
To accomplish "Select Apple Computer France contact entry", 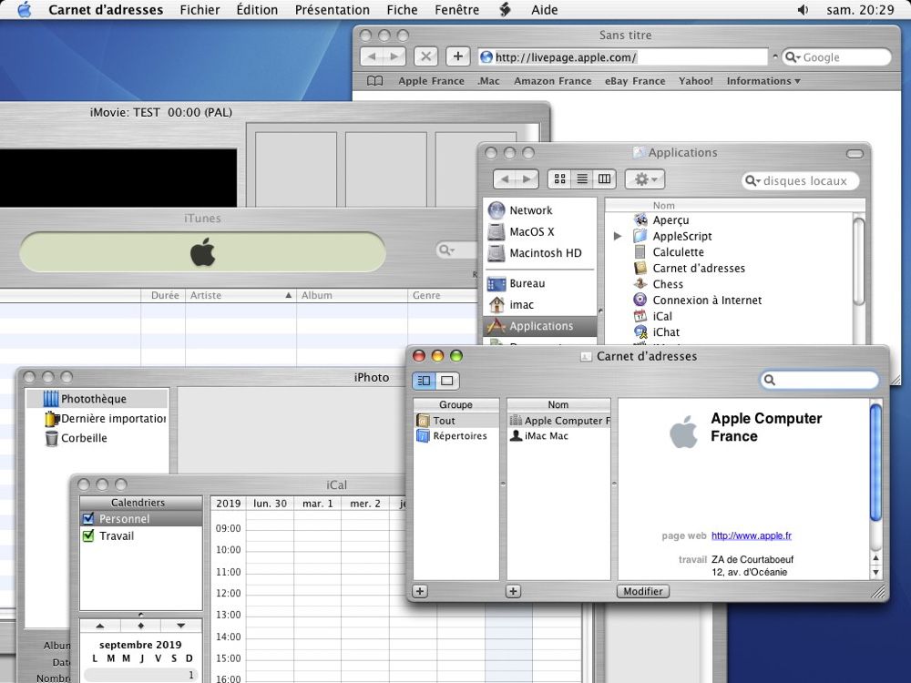I will pyautogui.click(x=558, y=421).
